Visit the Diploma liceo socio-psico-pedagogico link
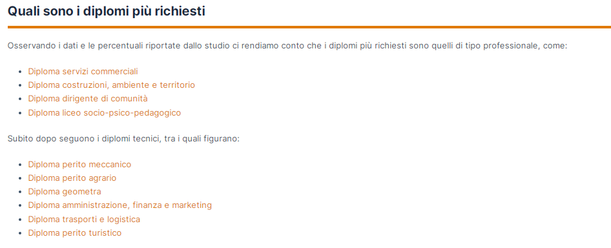 click(x=105, y=112)
